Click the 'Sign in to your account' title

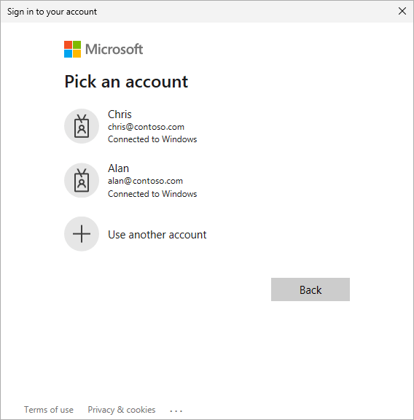(52, 12)
